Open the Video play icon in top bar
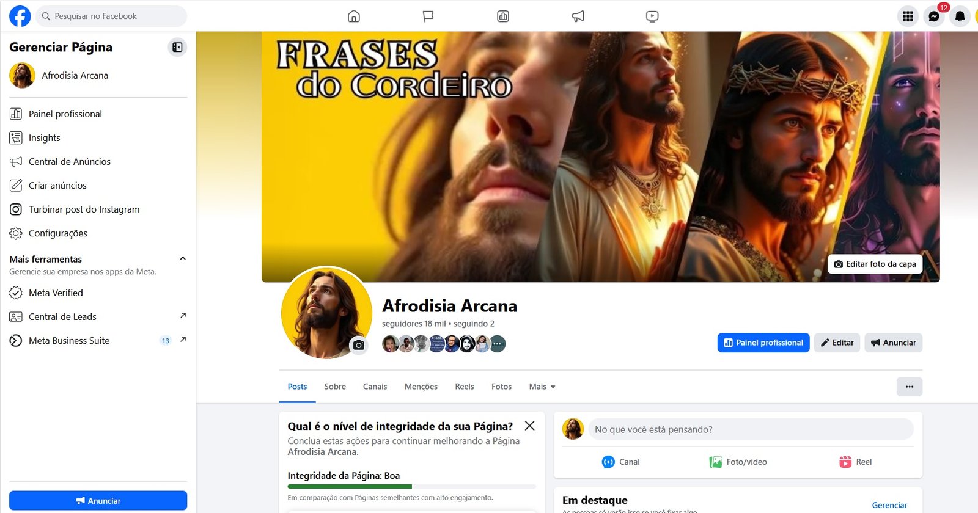The height and width of the screenshot is (513, 978). 652,16
